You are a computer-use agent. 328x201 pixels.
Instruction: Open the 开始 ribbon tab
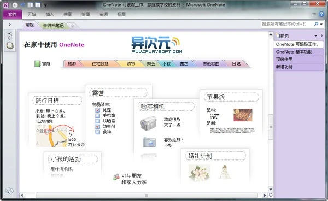(x=32, y=14)
